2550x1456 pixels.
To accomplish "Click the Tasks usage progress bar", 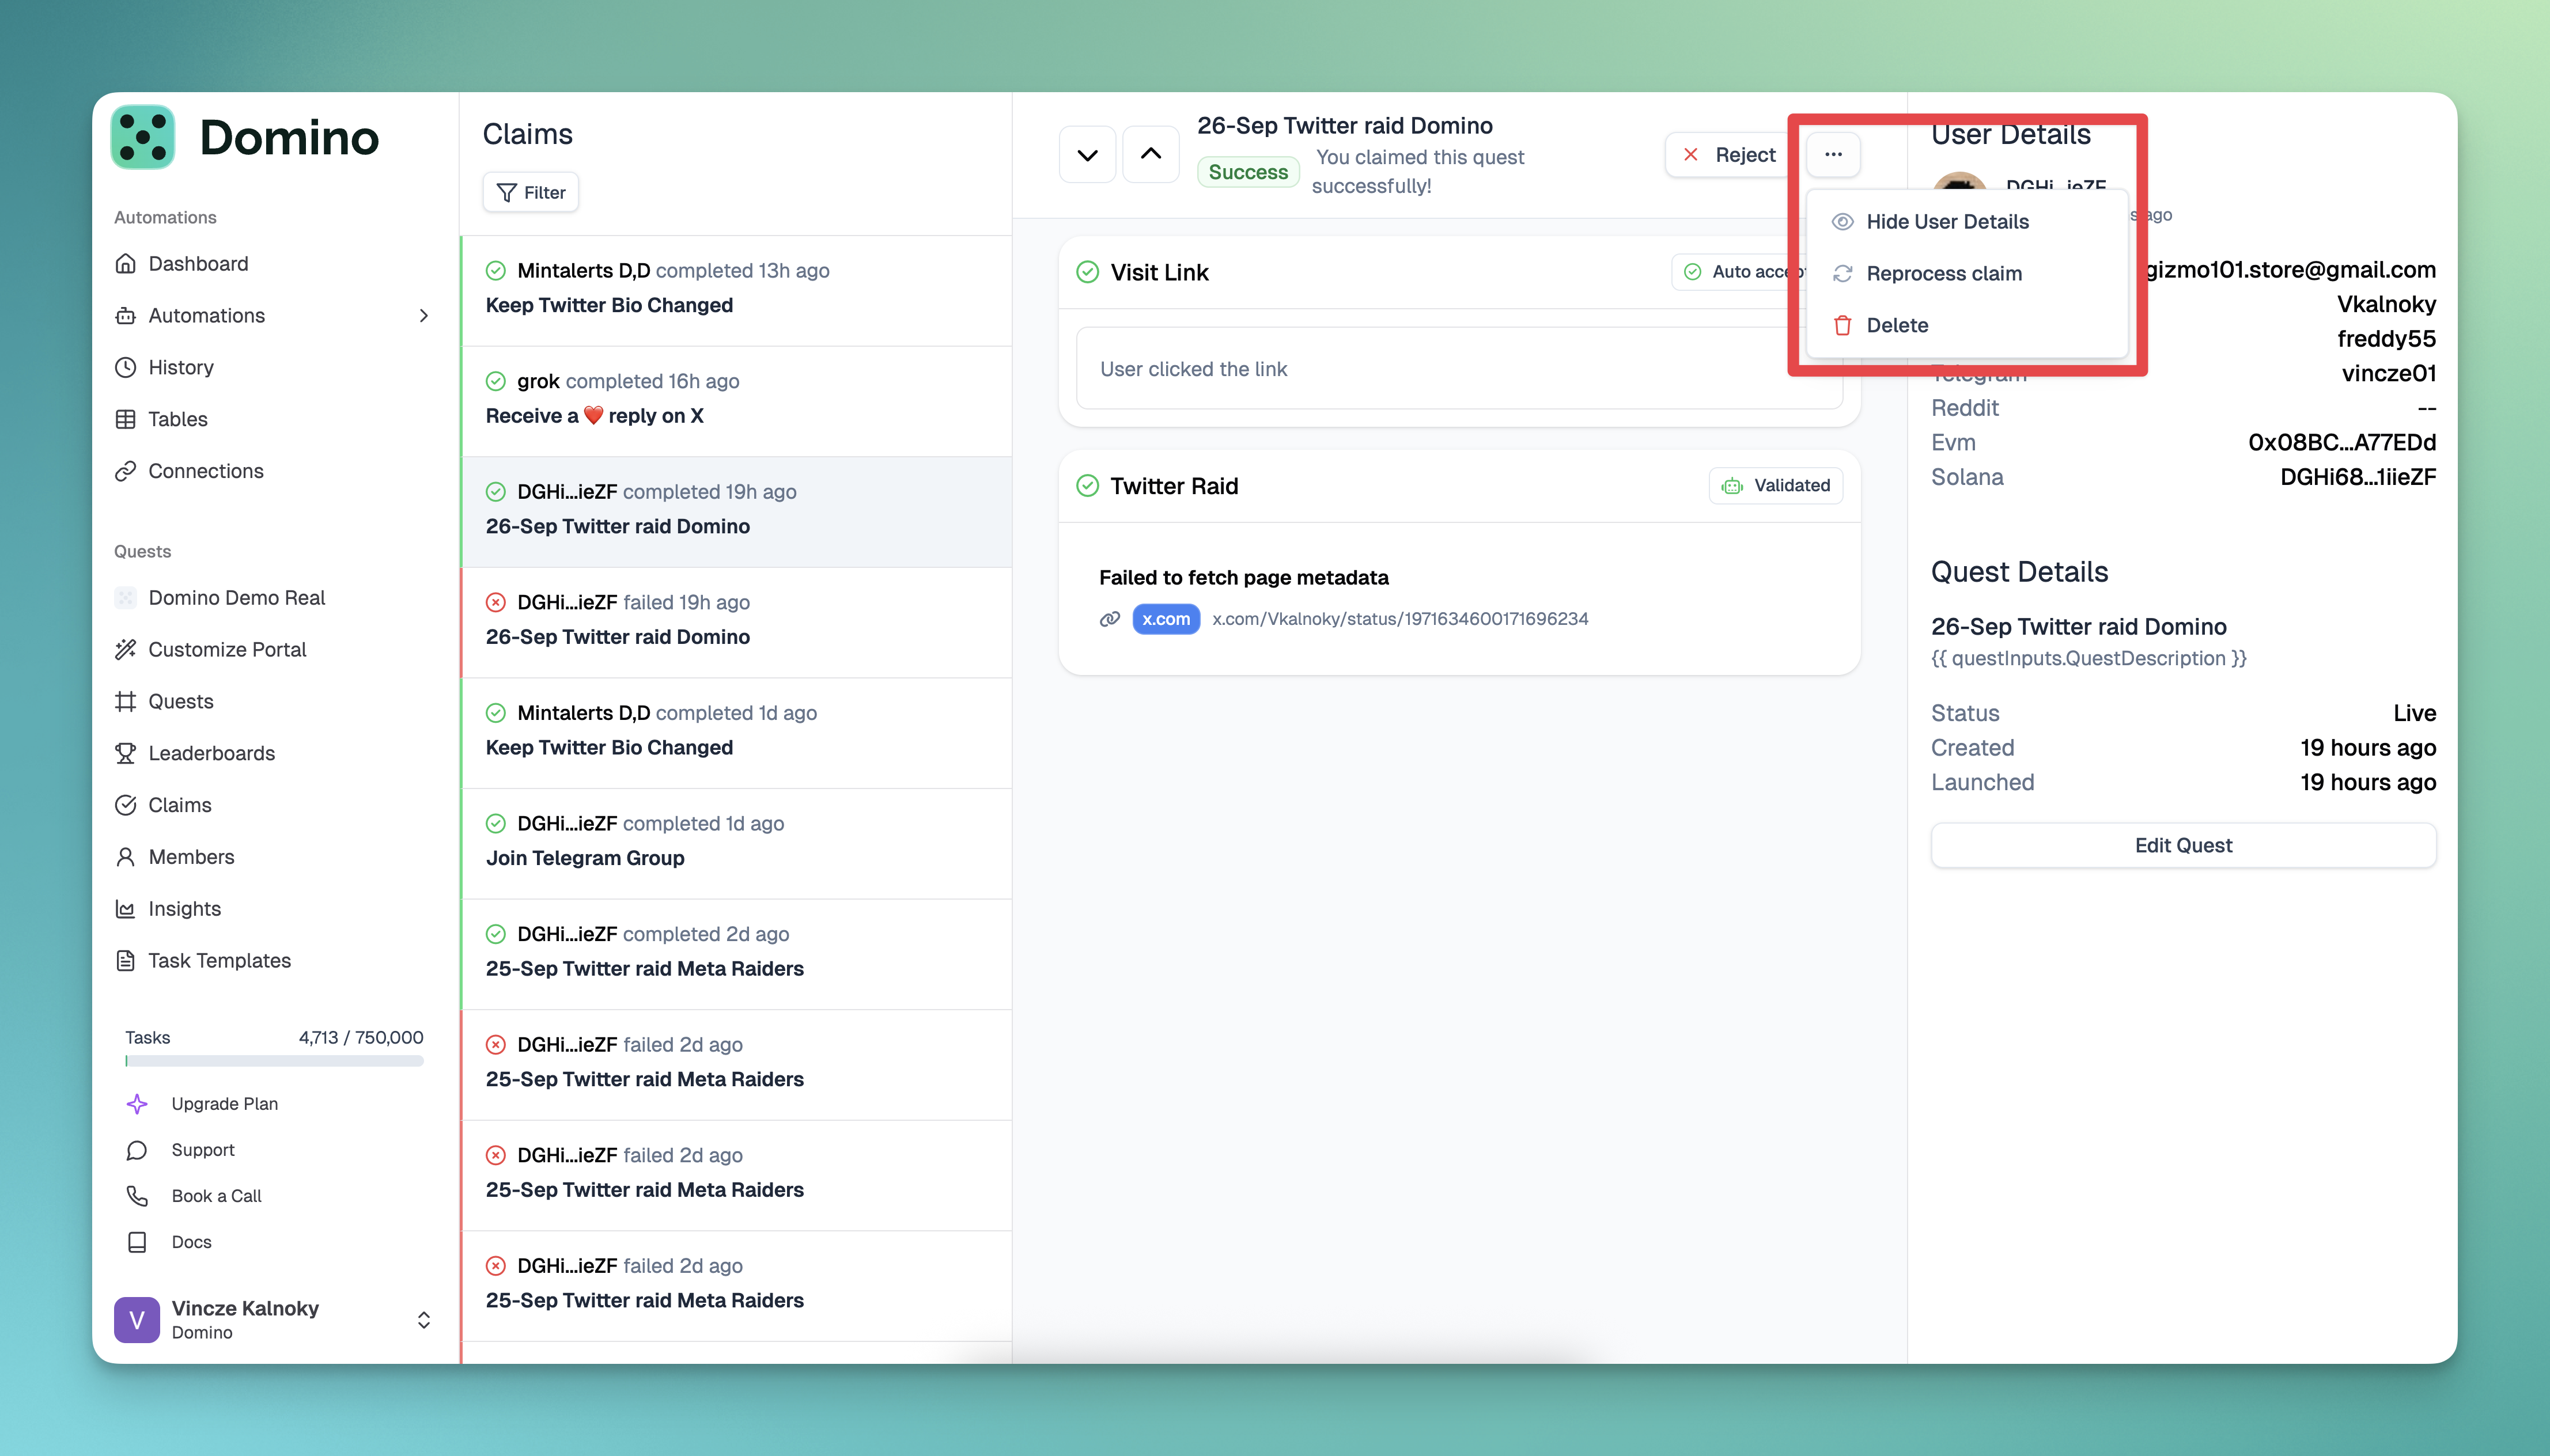I will 274,1061.
